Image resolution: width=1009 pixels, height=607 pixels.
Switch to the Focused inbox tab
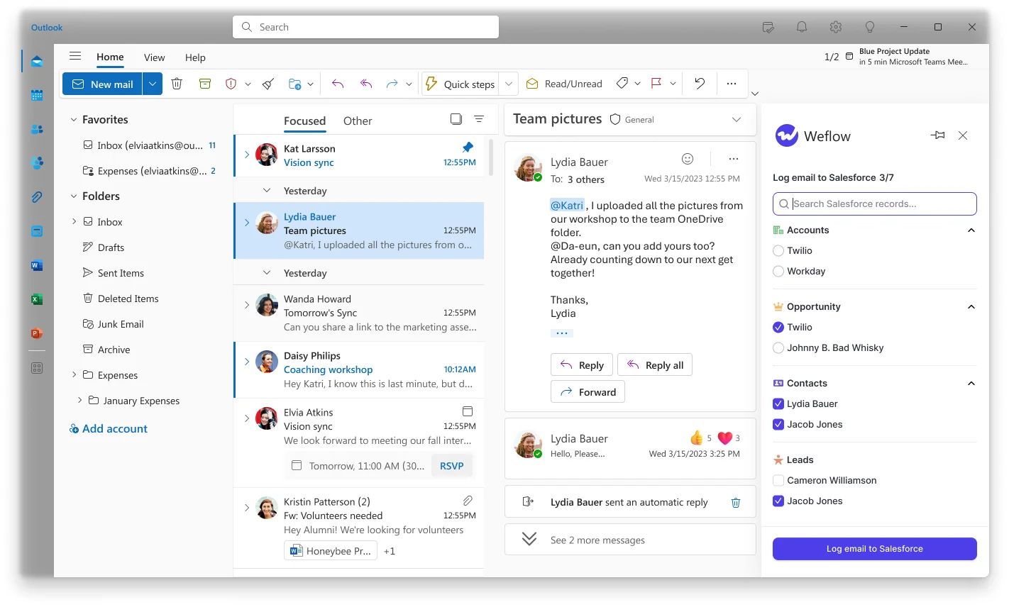click(x=304, y=121)
